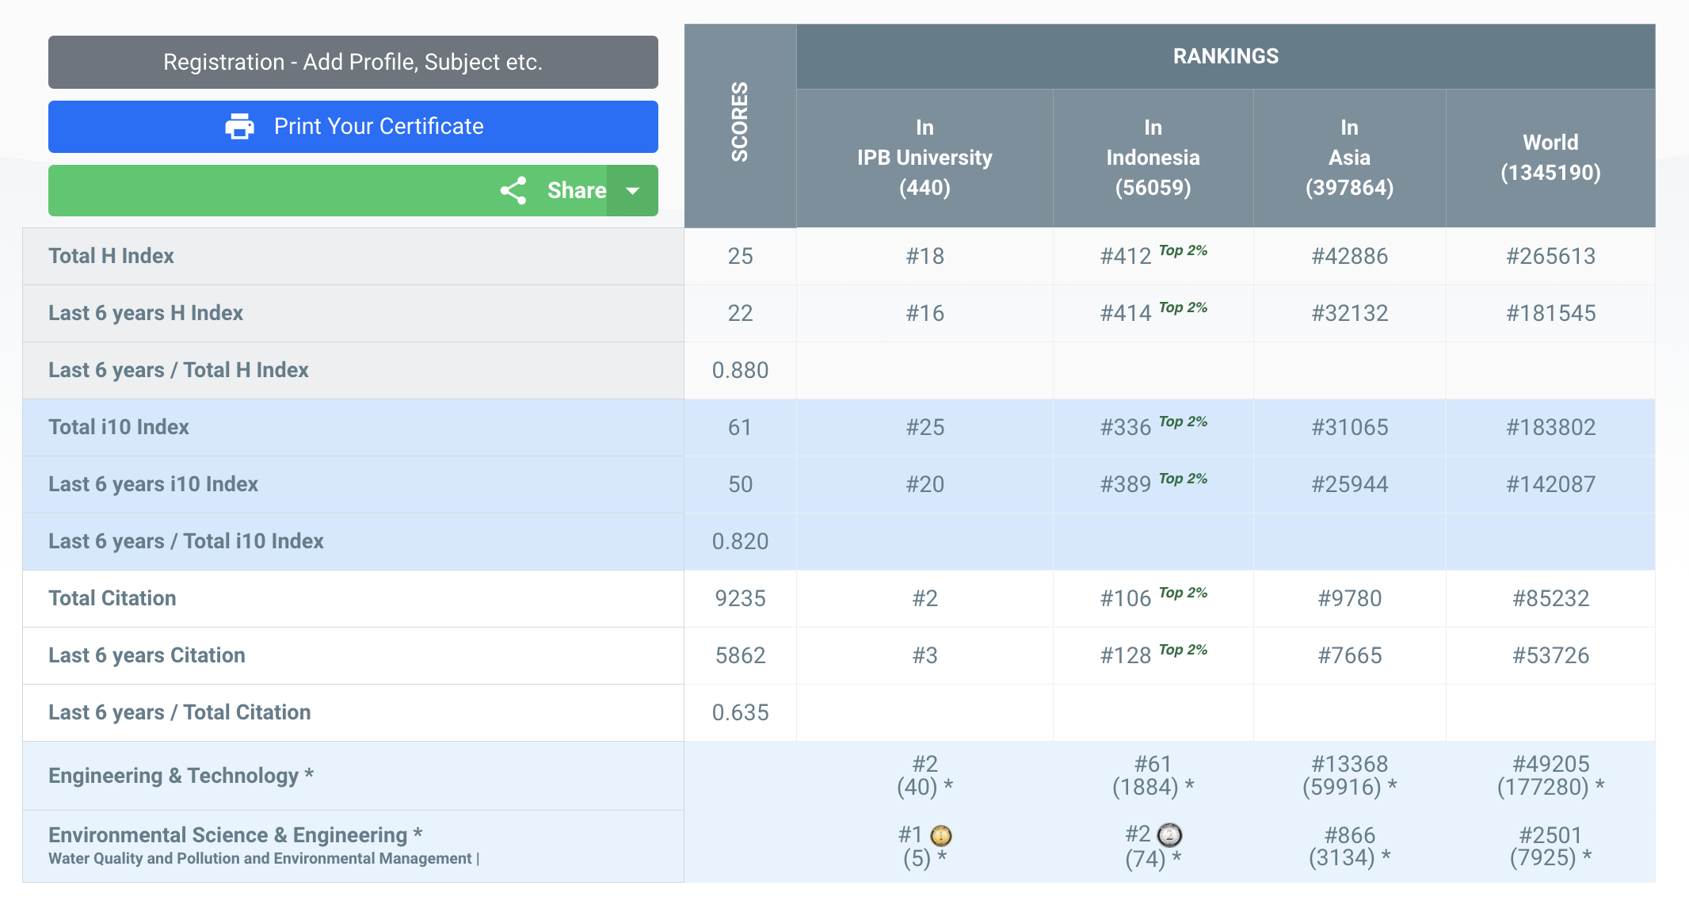The height and width of the screenshot is (912, 1689).
Task: Click Registration - Add Profile, Subject button
Action: pyautogui.click(x=353, y=62)
